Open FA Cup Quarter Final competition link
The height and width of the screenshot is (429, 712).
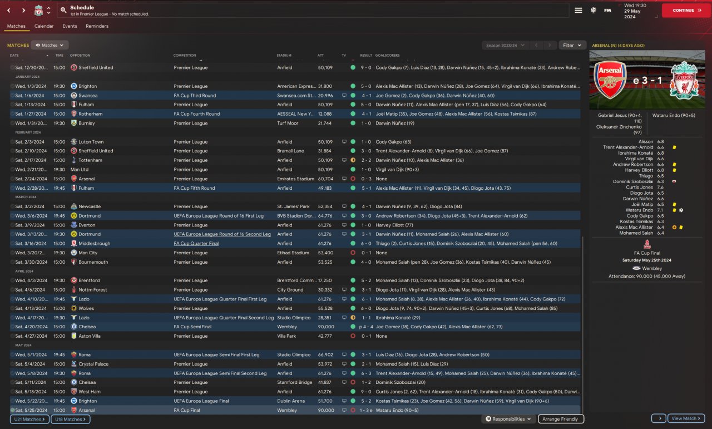click(196, 244)
